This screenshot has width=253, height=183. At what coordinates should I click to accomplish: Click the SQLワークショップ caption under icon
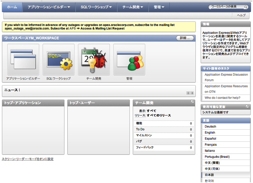pos(59,79)
